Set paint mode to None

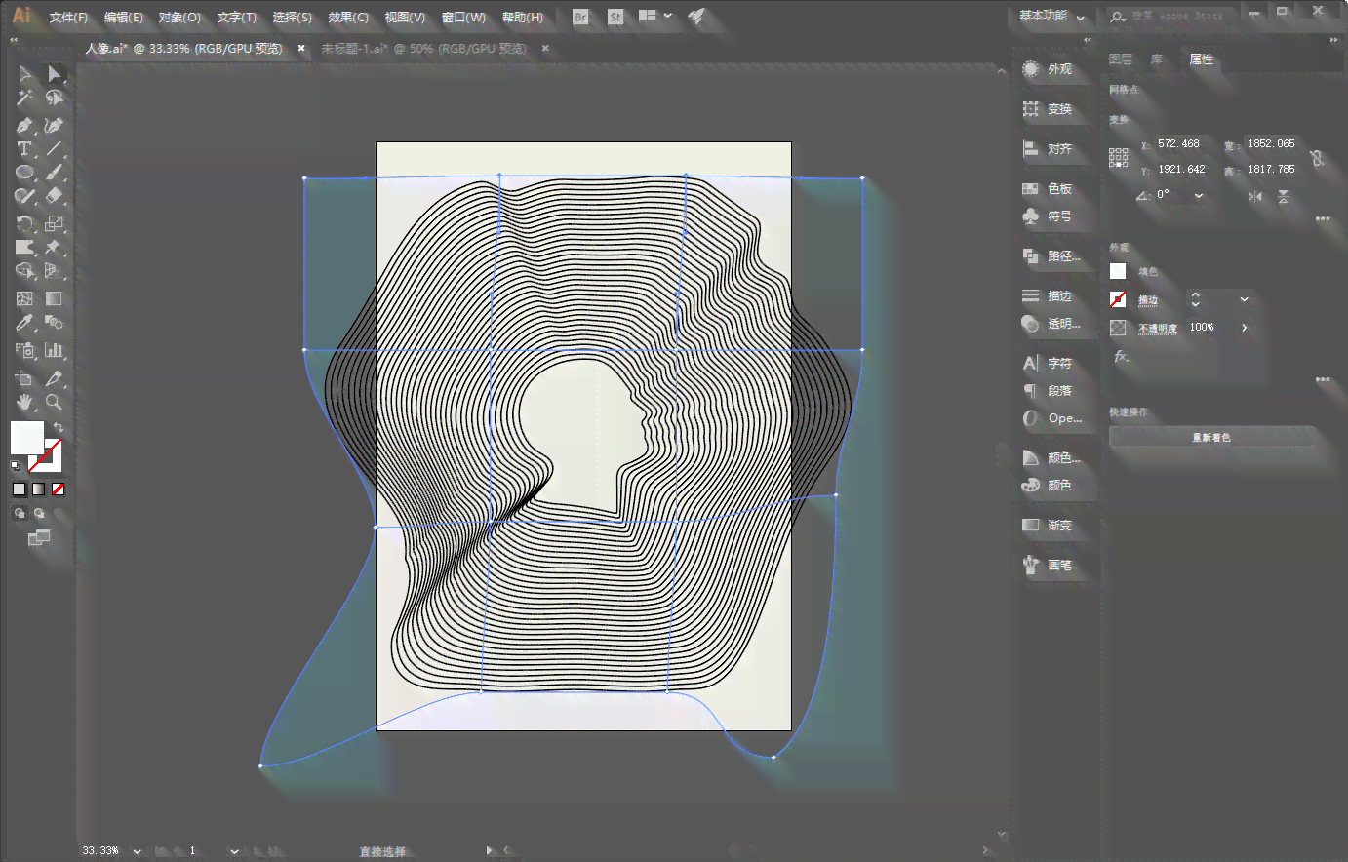pos(58,489)
